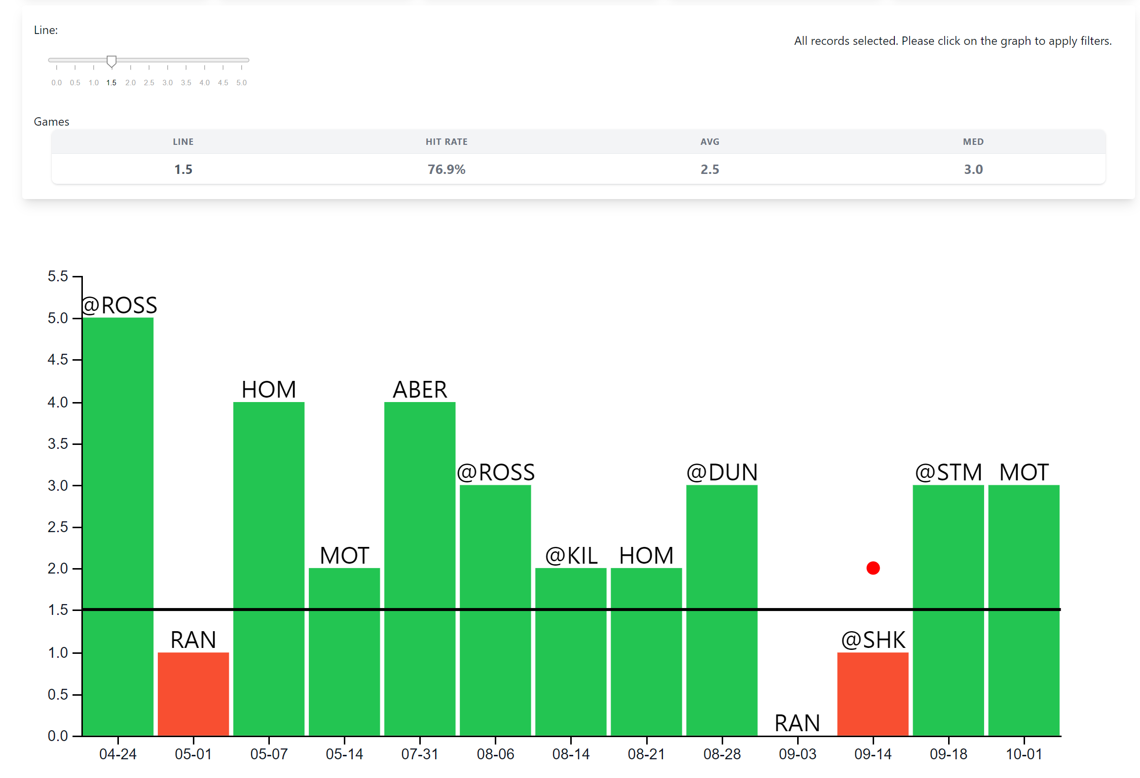Click the HIT RATE column header
The width and height of the screenshot is (1140, 778).
(x=446, y=142)
